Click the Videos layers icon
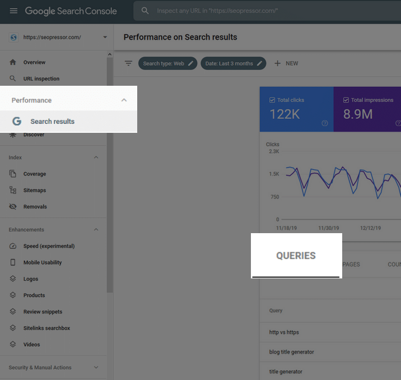 13,344
